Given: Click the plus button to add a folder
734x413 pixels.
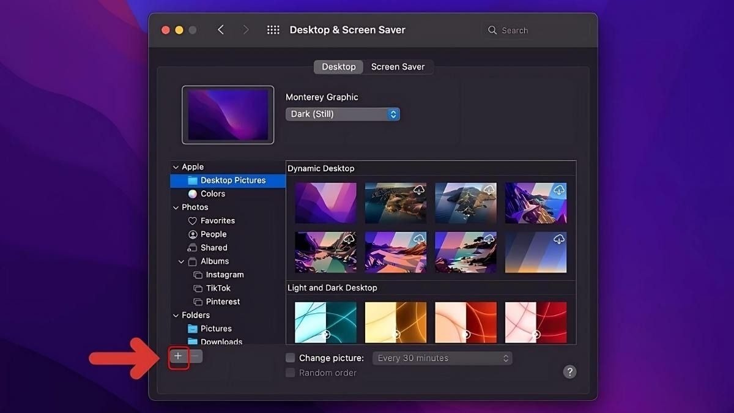Looking at the screenshot, I should (177, 355).
